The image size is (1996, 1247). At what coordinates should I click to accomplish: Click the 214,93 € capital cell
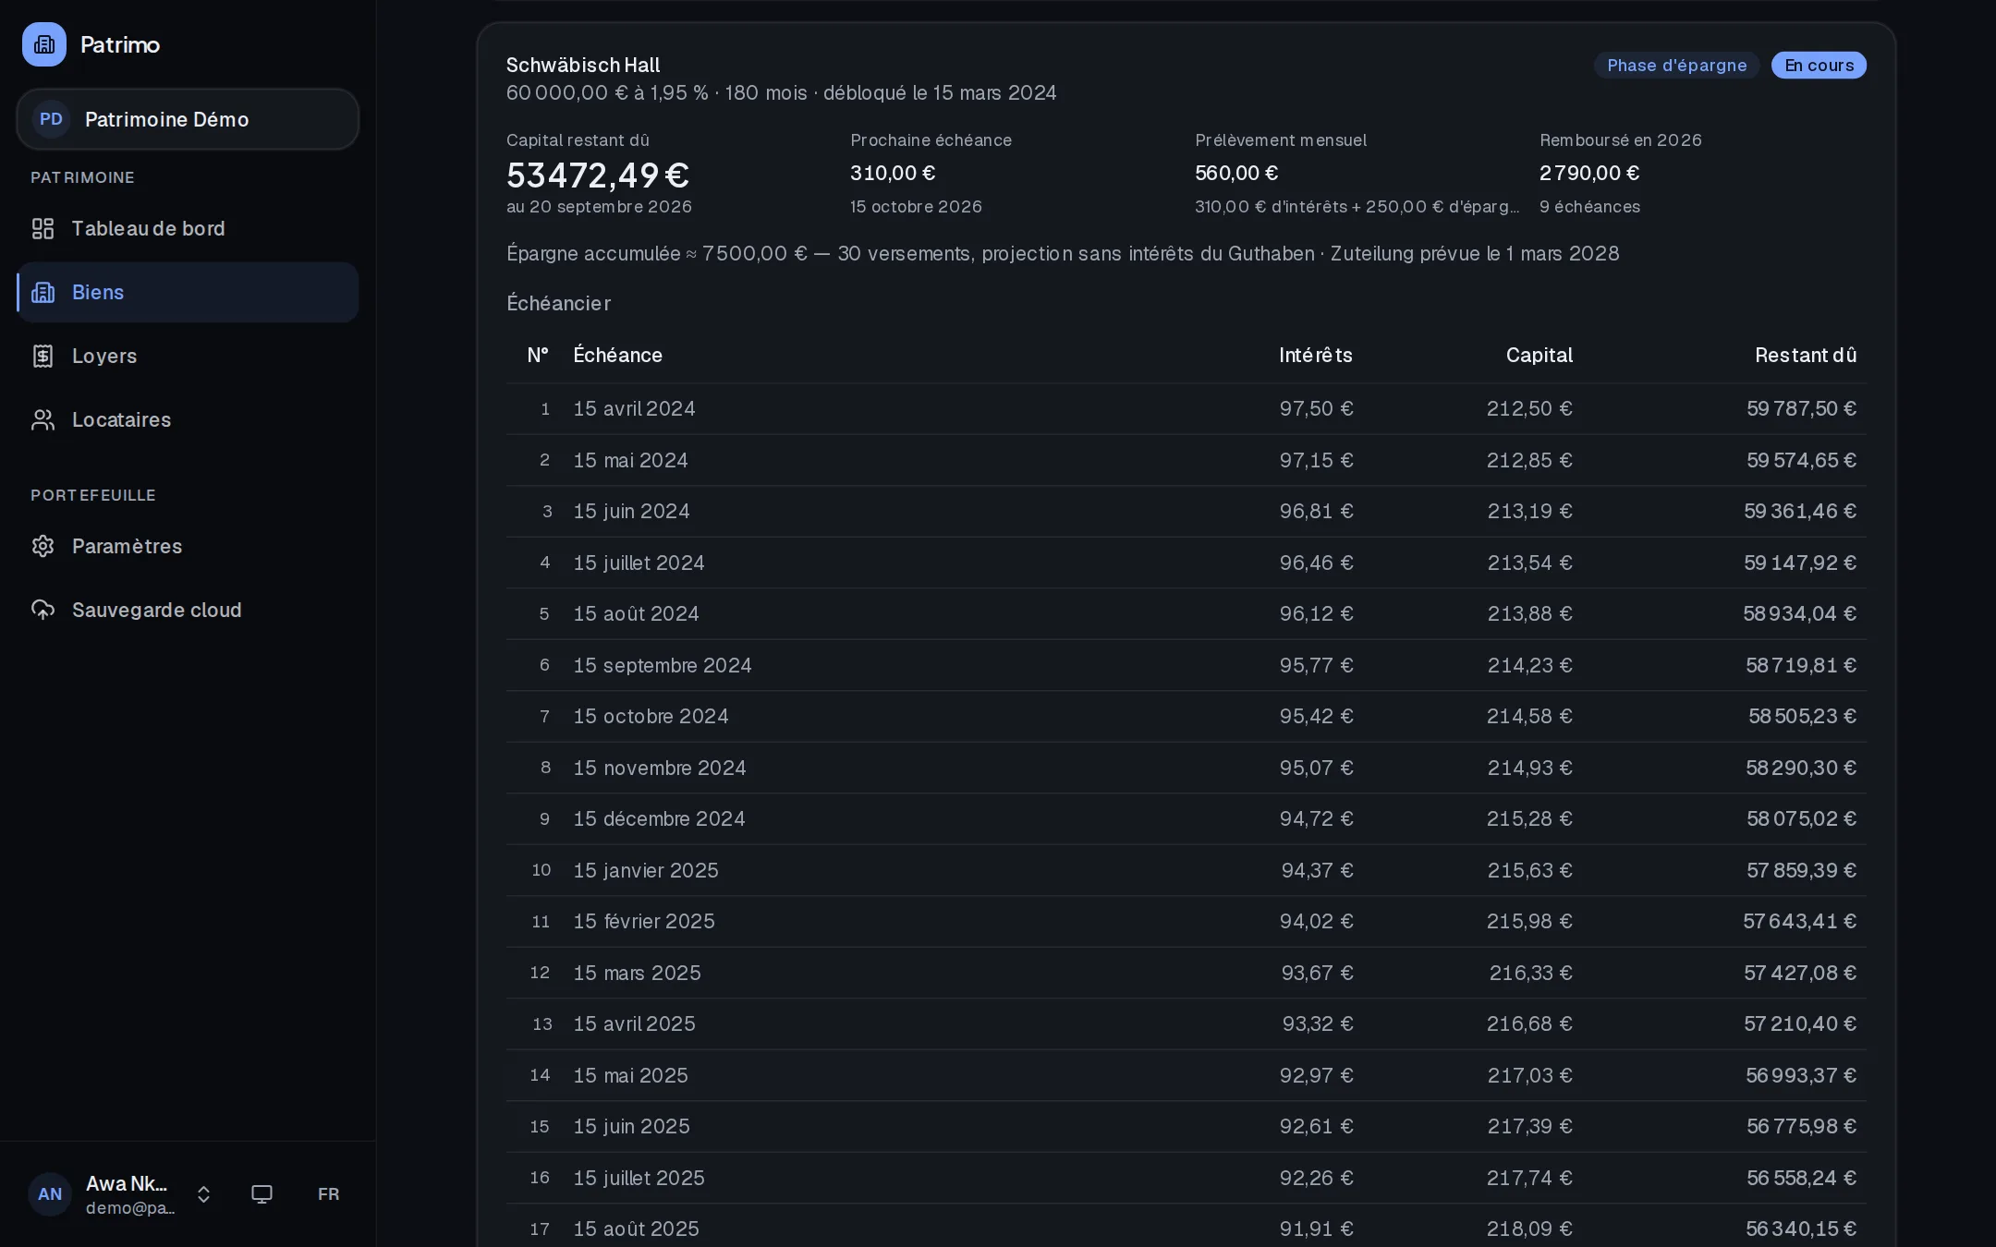click(1530, 768)
